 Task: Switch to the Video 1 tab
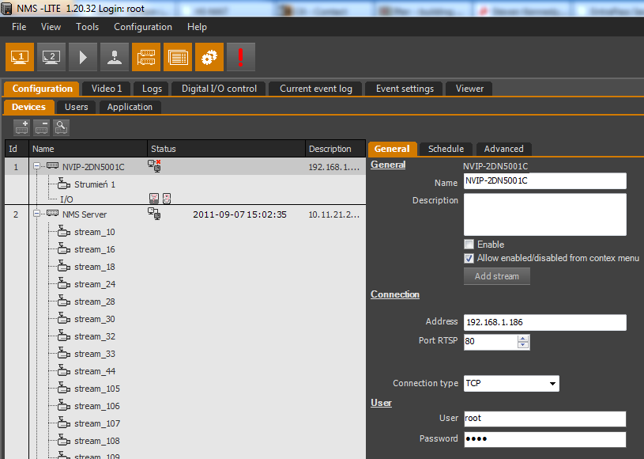pos(107,89)
